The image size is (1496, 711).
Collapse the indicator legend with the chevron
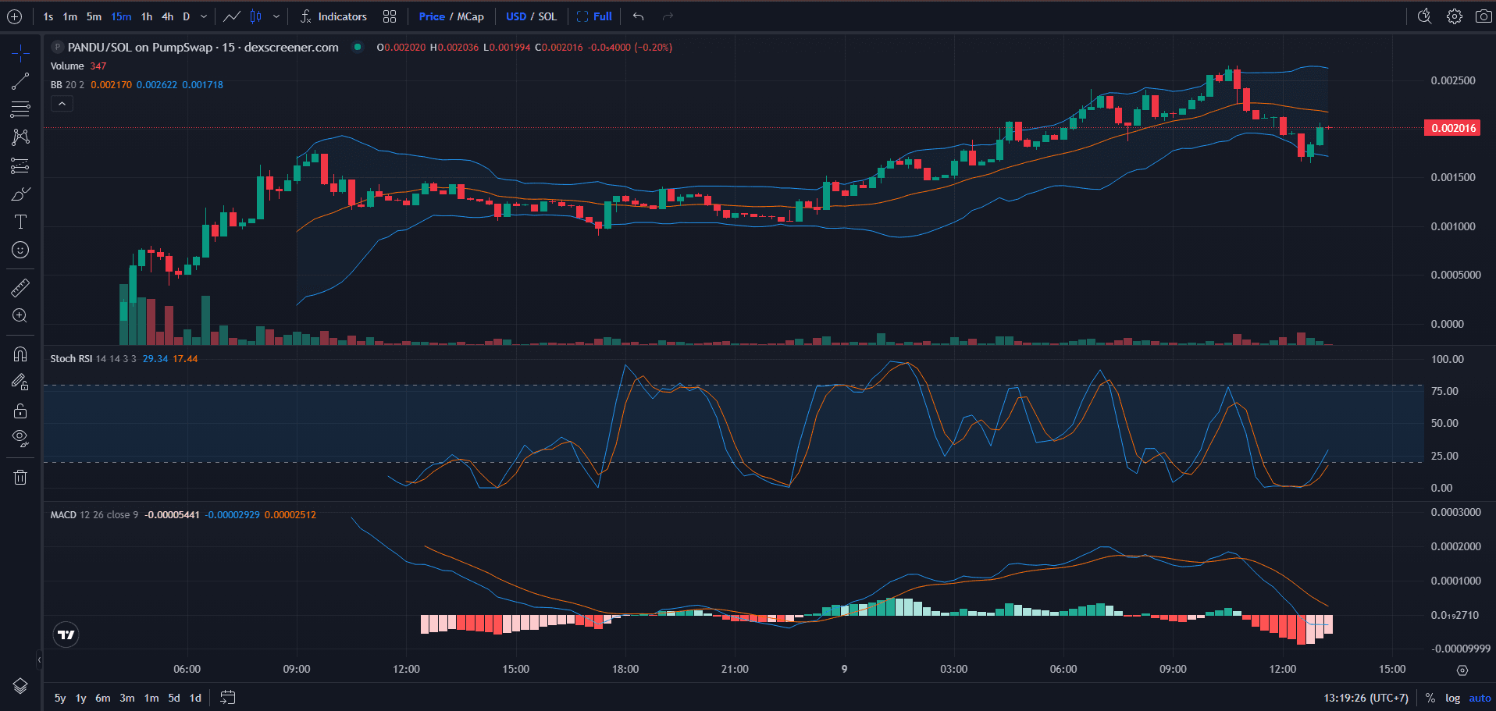click(62, 103)
